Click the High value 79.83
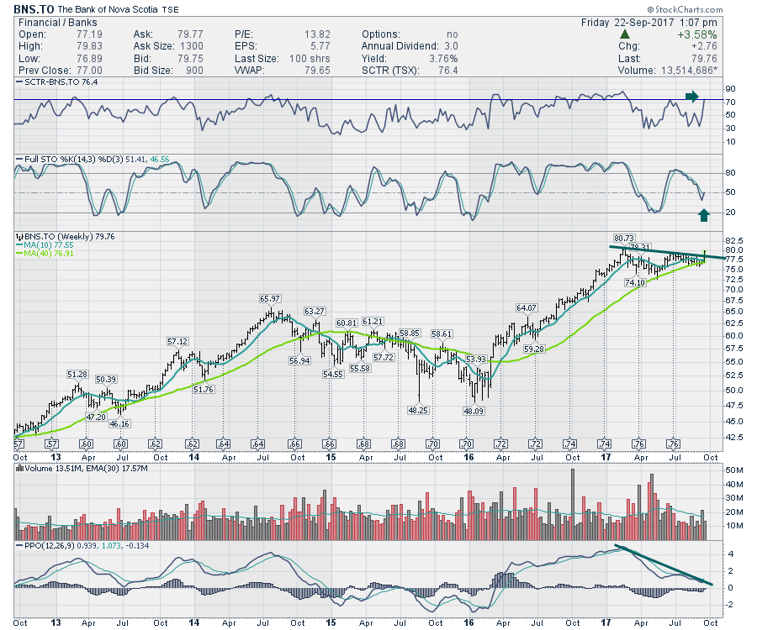The width and height of the screenshot is (757, 630). [89, 46]
